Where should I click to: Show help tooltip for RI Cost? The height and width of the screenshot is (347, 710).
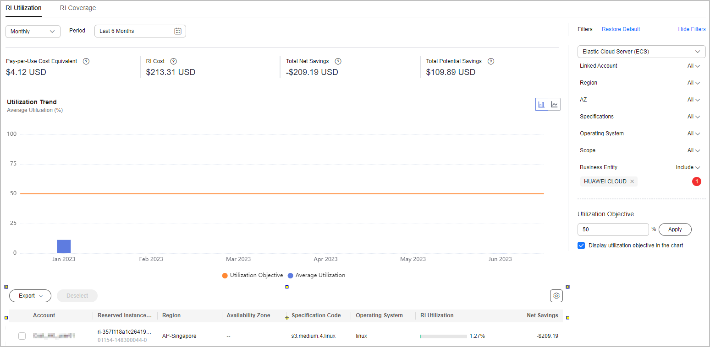(173, 61)
